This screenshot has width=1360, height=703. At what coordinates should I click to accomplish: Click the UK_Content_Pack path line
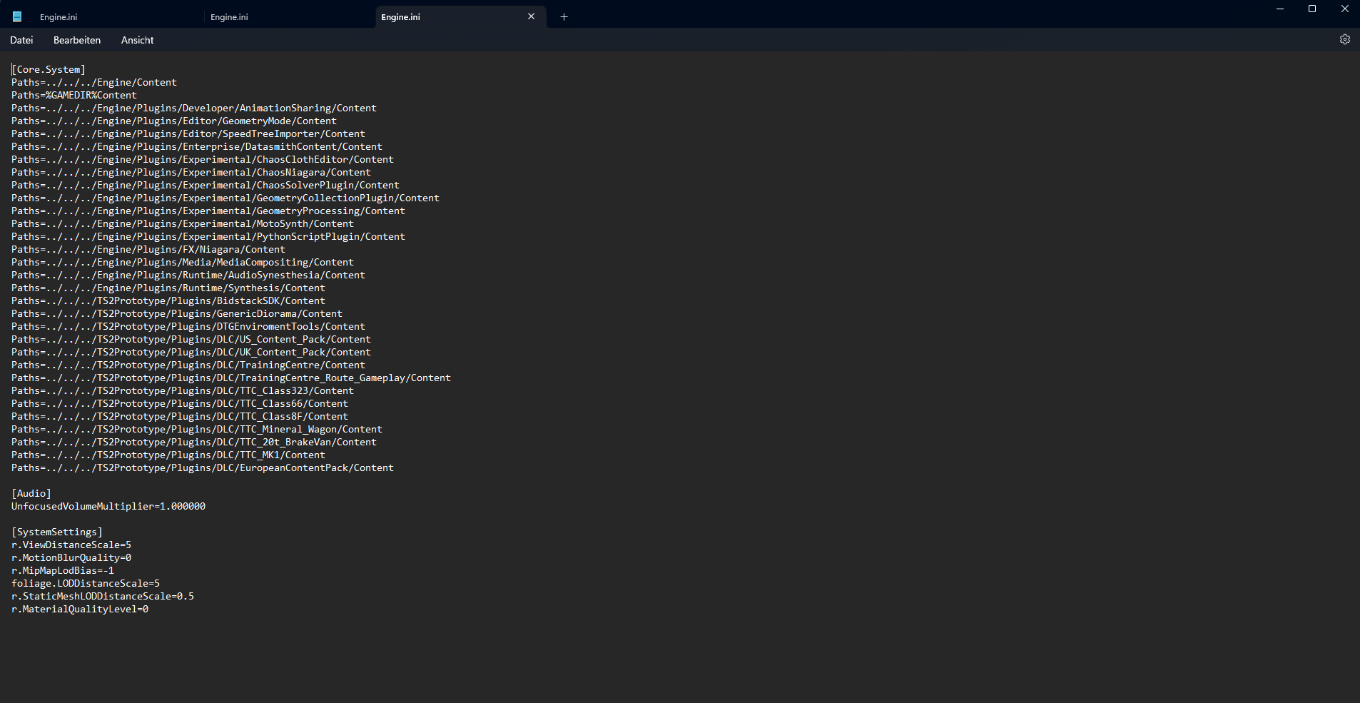pos(191,352)
